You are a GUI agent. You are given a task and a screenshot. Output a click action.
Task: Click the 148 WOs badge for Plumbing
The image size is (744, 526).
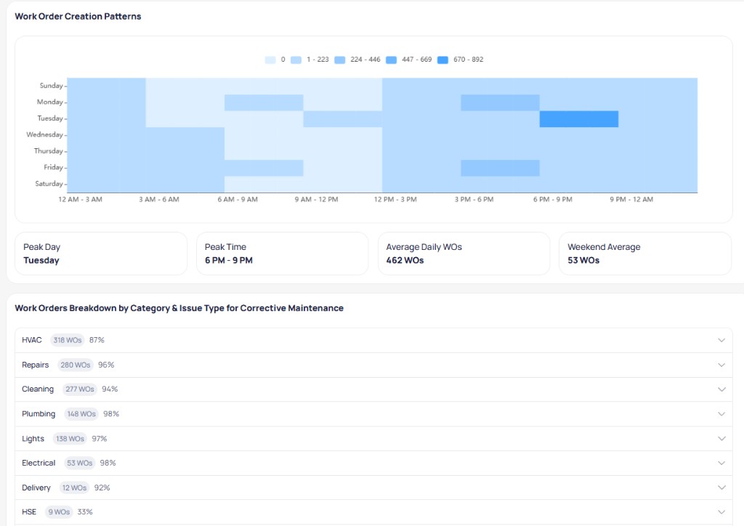[x=81, y=414]
